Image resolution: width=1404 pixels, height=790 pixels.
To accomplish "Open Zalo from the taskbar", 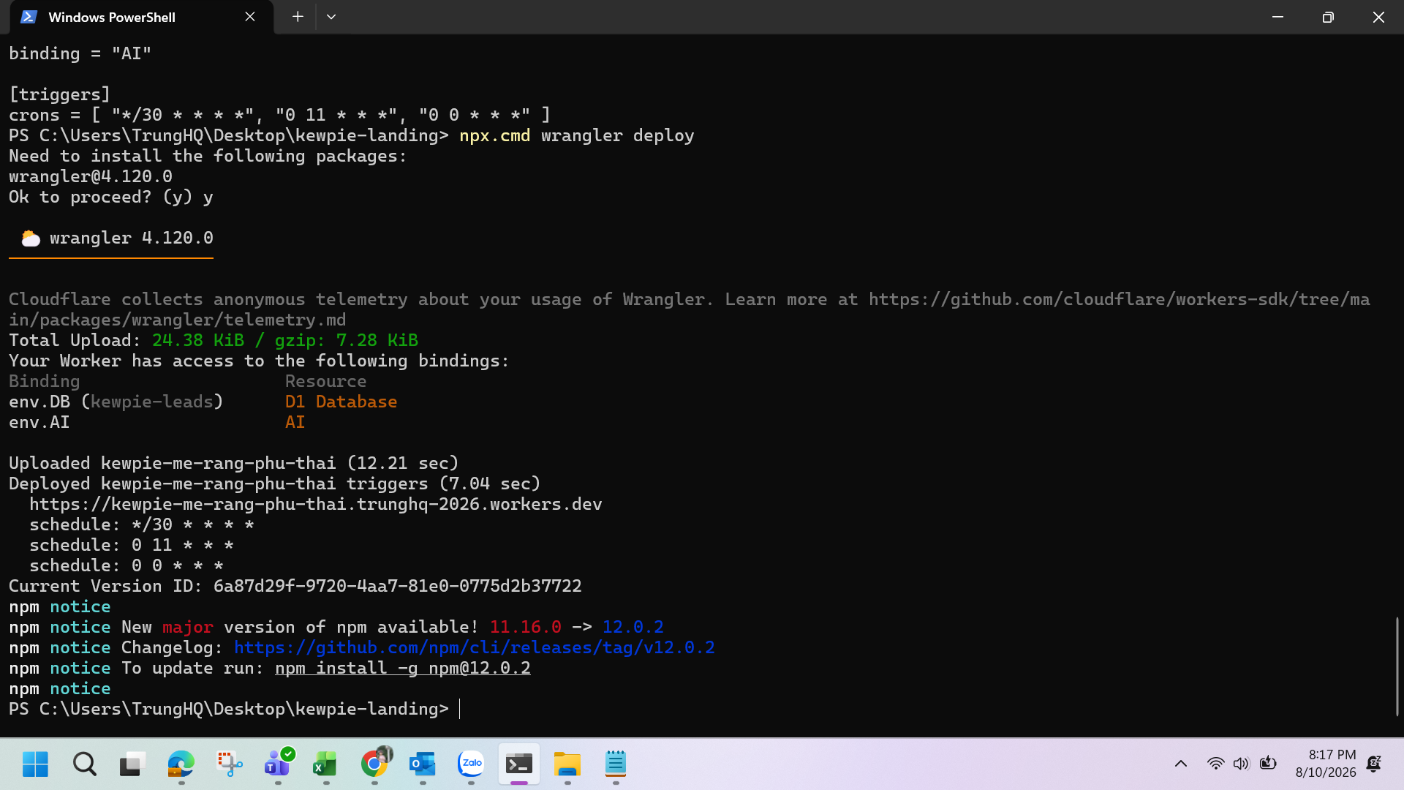I will [471, 764].
